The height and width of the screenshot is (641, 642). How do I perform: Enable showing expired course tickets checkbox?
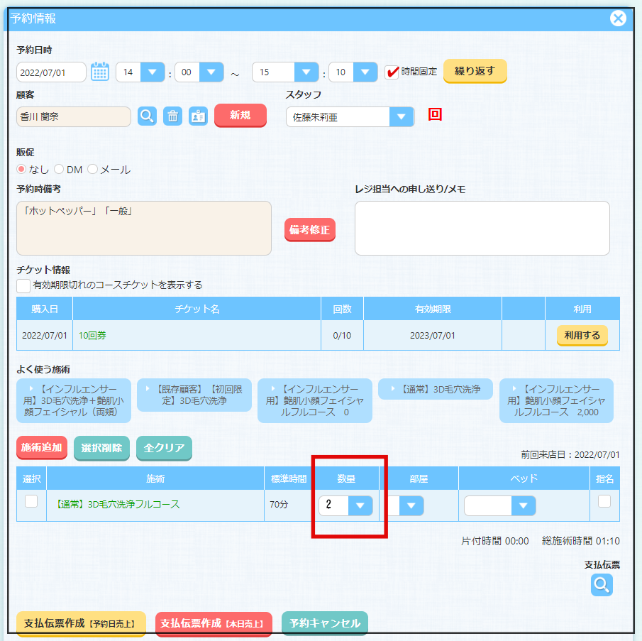[x=23, y=285]
